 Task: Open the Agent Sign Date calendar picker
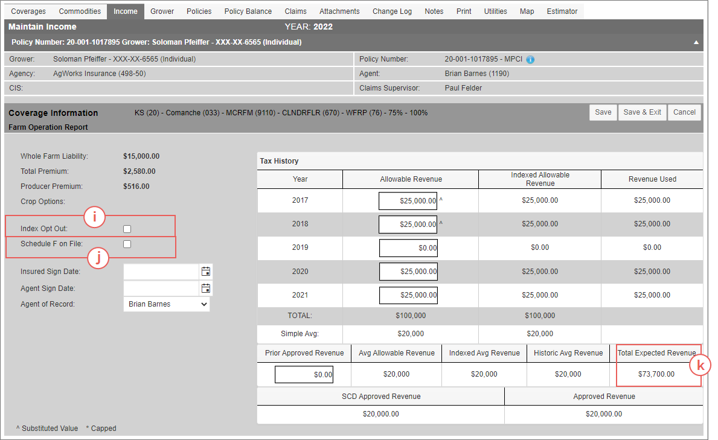(x=206, y=288)
